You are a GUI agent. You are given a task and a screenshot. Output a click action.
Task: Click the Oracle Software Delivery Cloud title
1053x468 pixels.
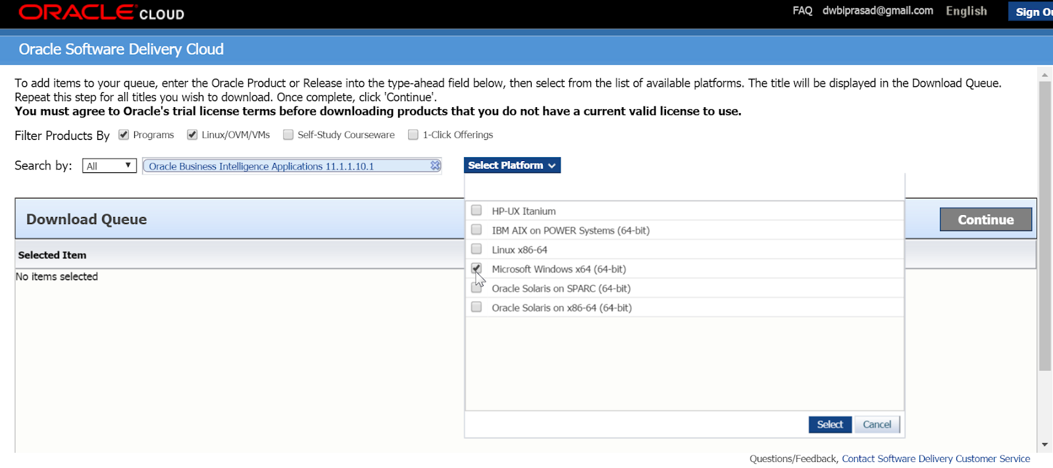coord(121,49)
